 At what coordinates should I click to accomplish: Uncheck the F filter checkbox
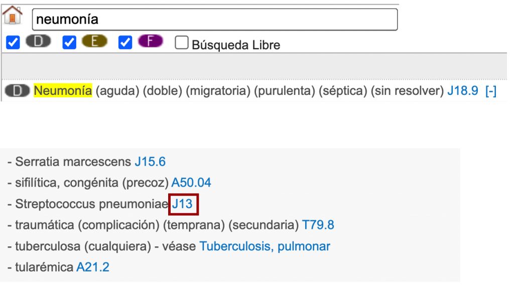125,43
